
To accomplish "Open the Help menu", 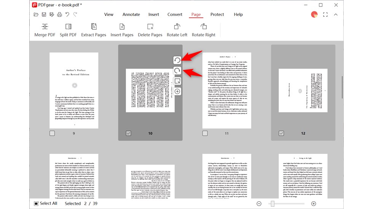I will (238, 14).
